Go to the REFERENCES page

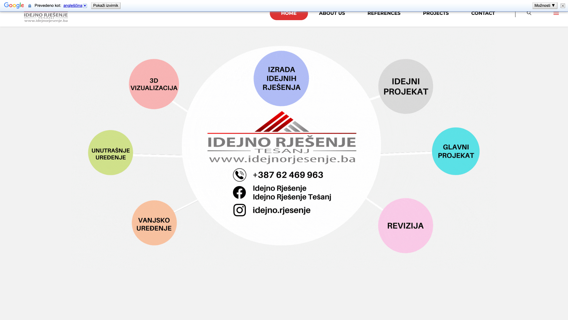pos(384,13)
